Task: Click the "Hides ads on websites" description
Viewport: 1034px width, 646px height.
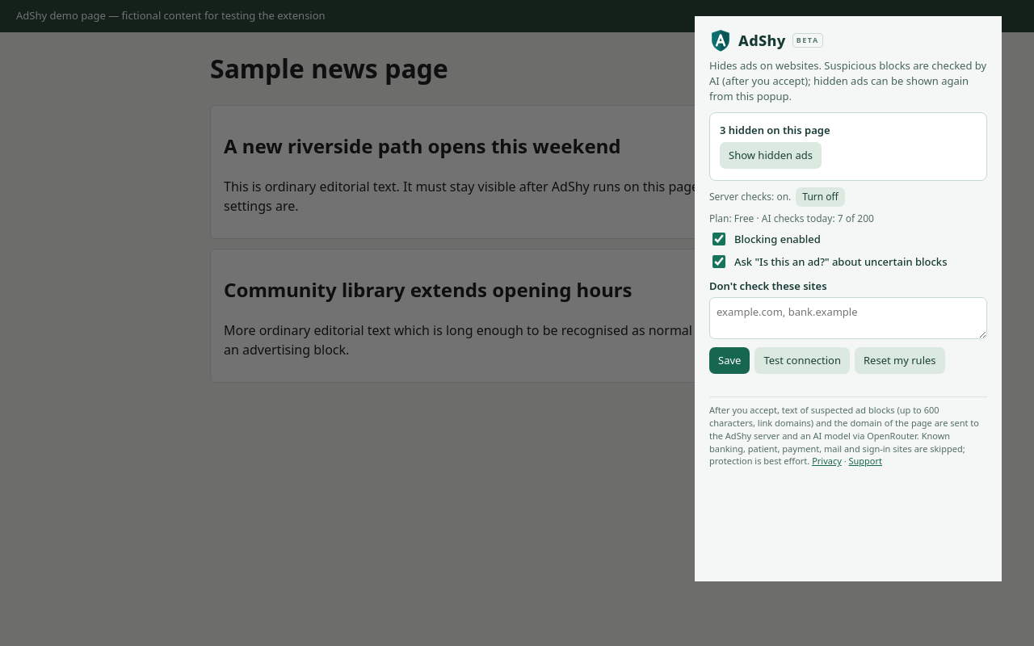Action: point(848,81)
